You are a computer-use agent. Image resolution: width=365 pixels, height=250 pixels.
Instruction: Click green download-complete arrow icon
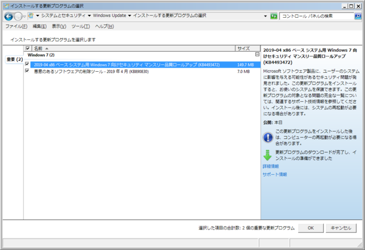(x=267, y=155)
